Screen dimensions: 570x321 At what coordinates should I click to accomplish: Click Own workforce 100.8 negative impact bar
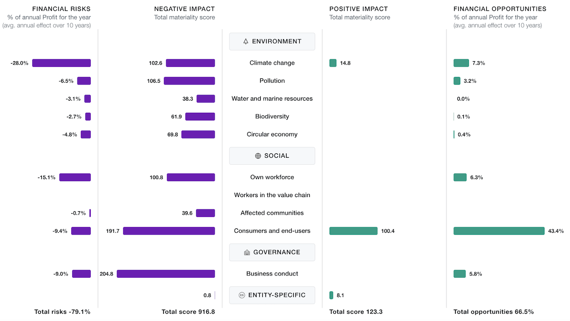coord(190,177)
